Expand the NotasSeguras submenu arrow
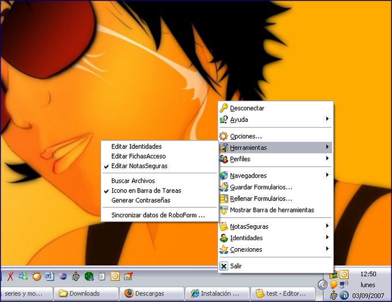This screenshot has height=302, width=392. click(x=327, y=226)
